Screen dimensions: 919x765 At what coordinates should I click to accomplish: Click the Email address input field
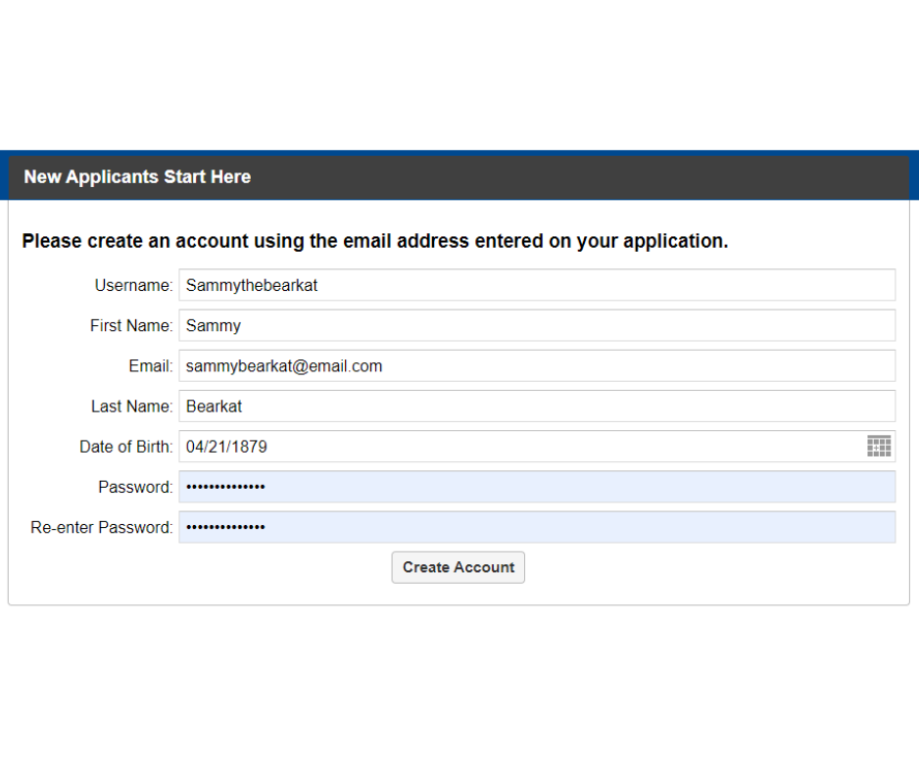pos(537,365)
